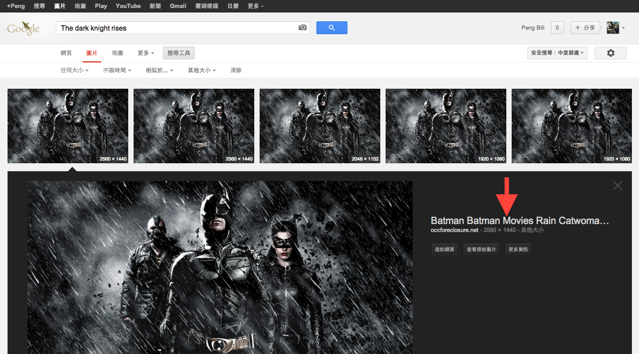Screen dimensions: 639x354
Task: Click the 更多資訊 more info button
Action: 518,249
